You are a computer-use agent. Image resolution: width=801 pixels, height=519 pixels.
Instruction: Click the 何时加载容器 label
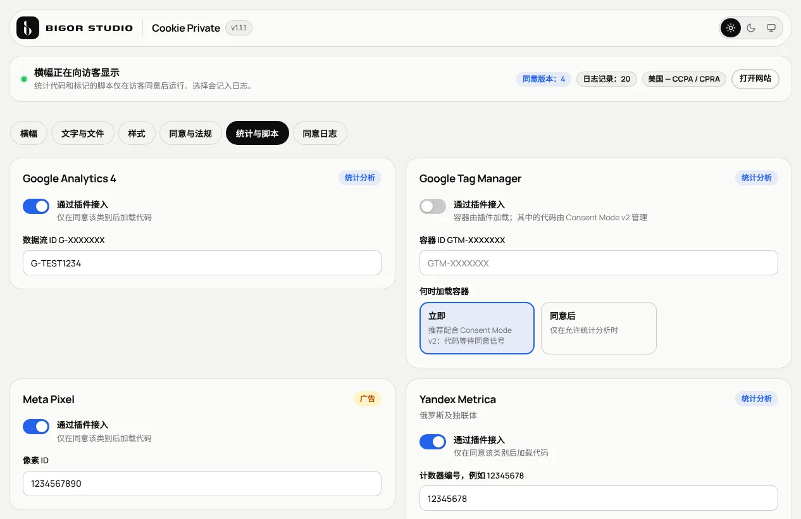[x=444, y=292]
